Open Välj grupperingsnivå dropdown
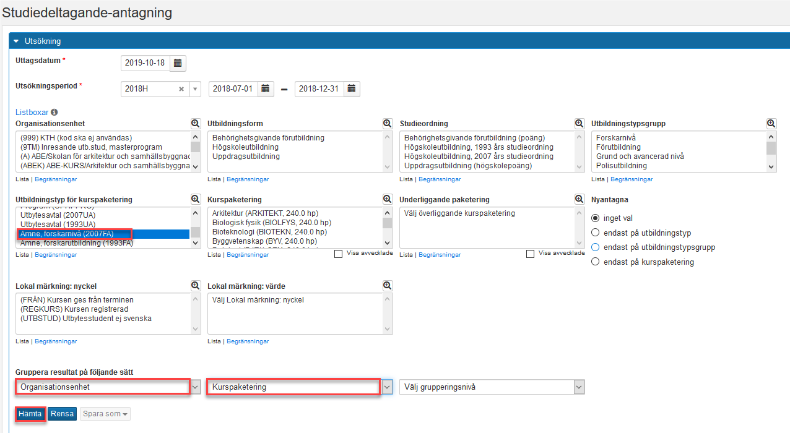790x433 pixels. point(492,387)
